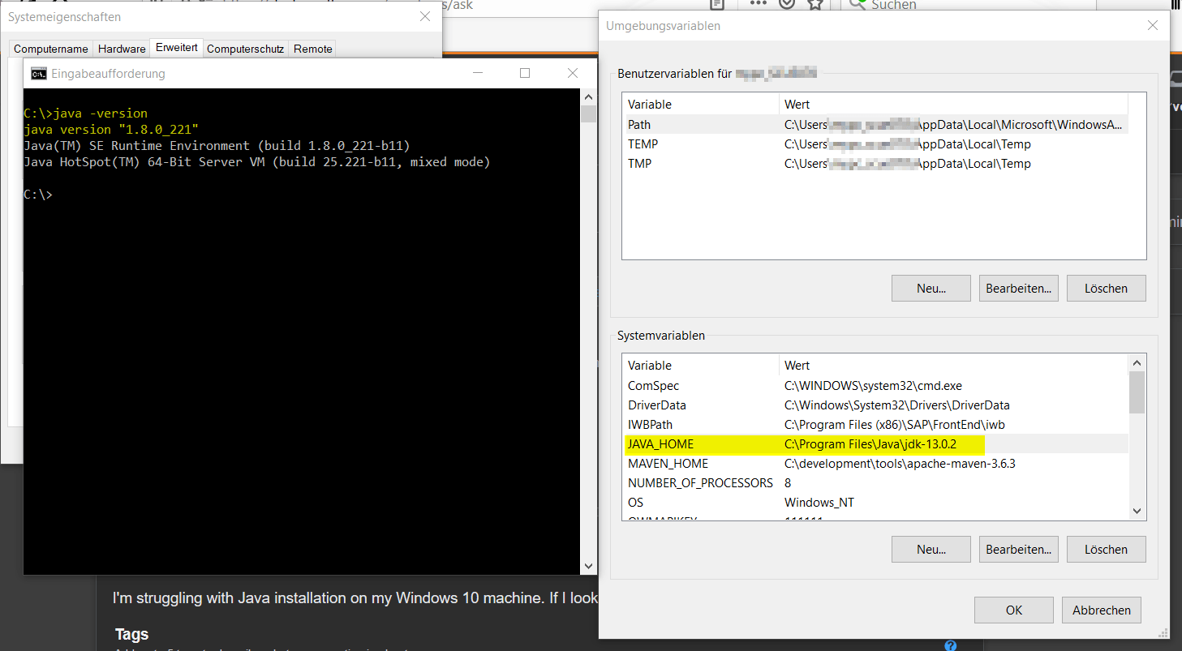Viewport: 1182px width, 651px height.
Task: Select the Erweitert tab
Action: [177, 47]
